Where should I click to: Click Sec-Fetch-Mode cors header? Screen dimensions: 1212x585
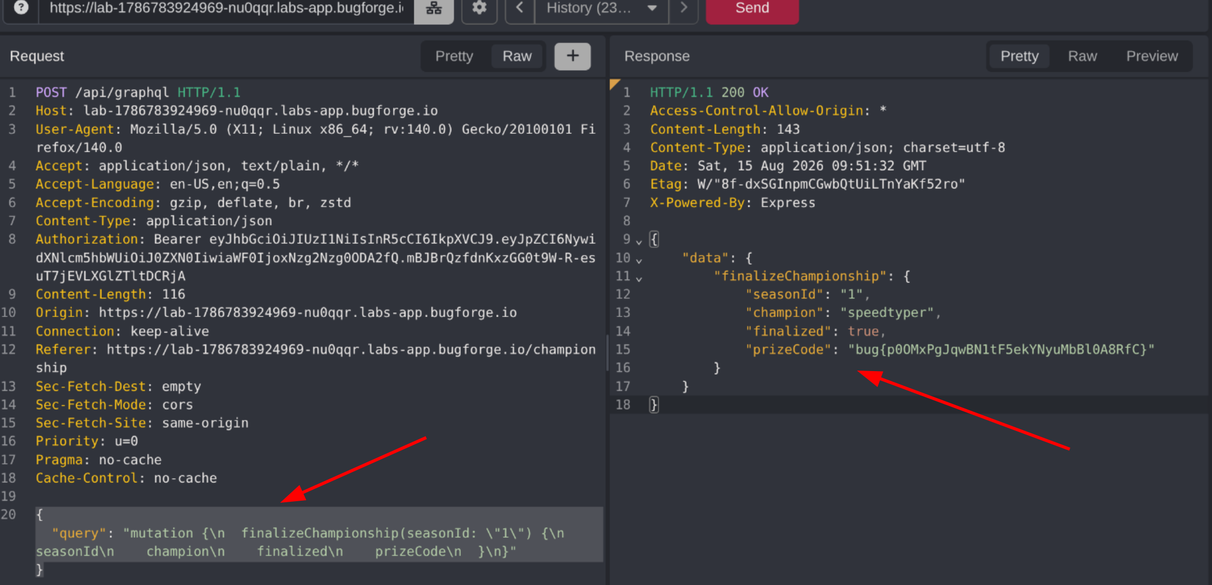point(114,405)
